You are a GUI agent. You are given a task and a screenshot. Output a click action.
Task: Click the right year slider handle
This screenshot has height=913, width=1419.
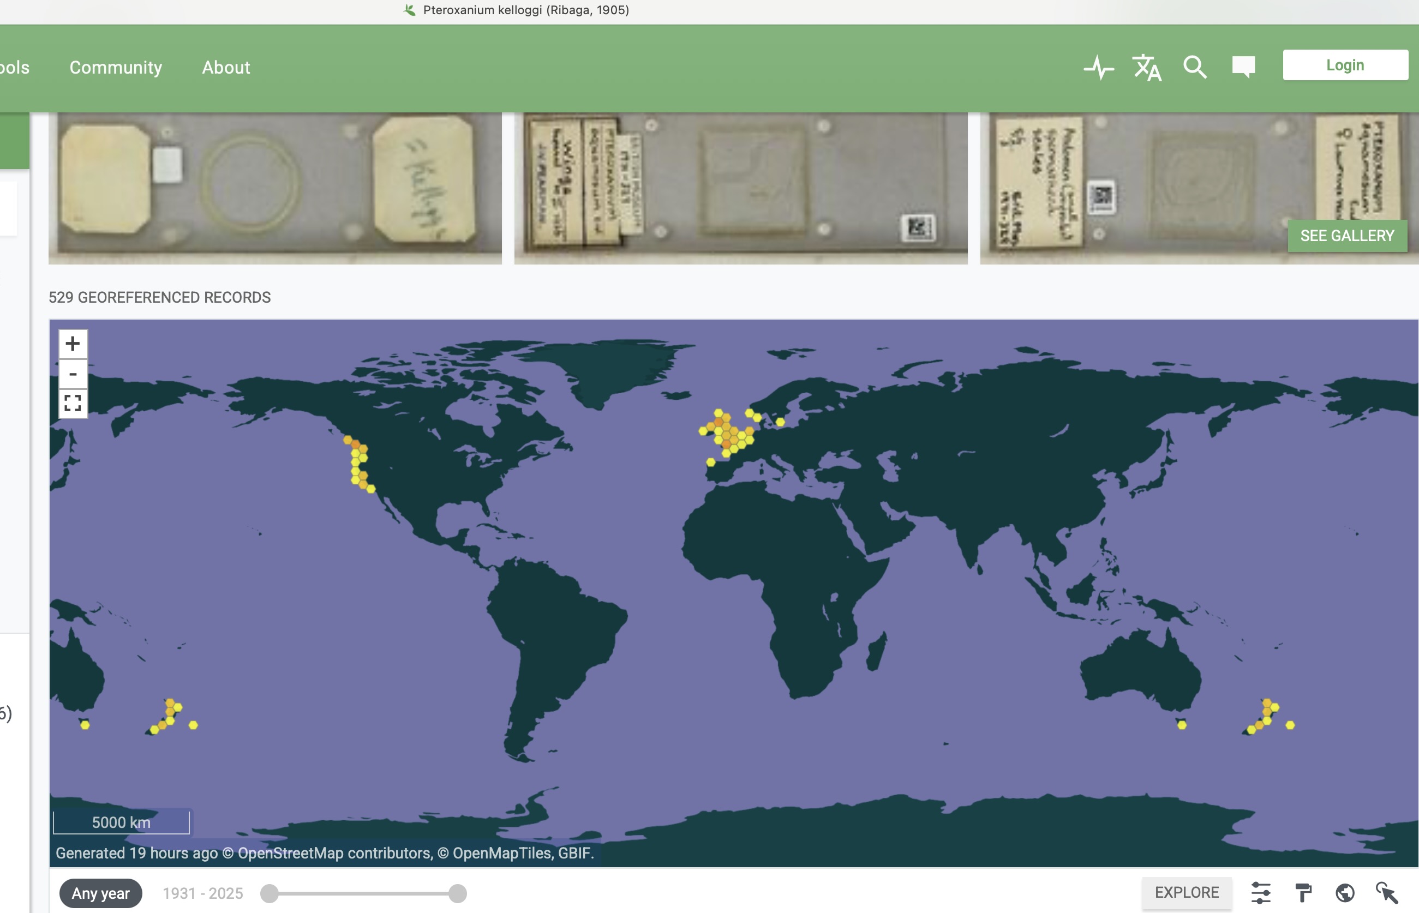457,893
